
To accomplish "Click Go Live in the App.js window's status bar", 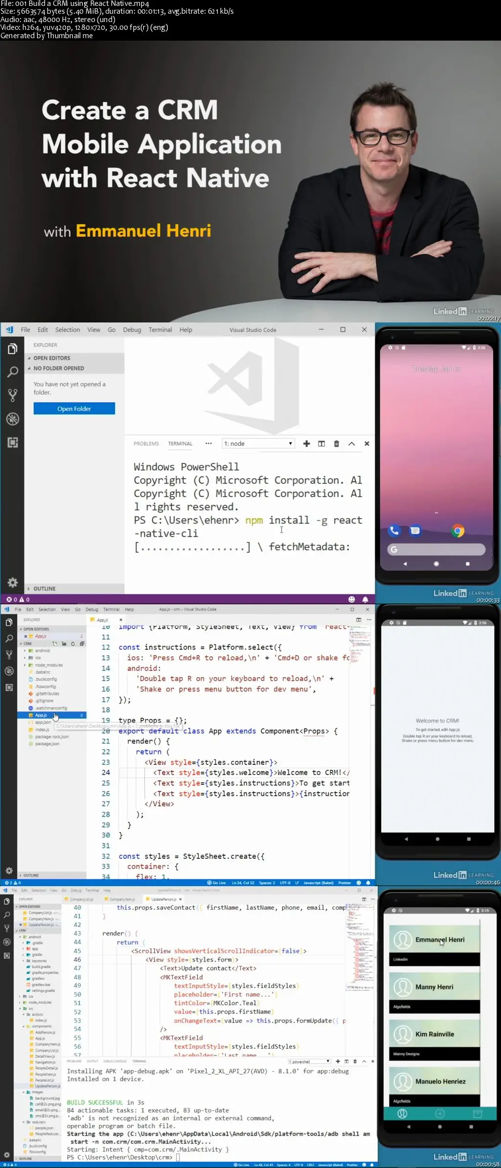I will pos(216,883).
